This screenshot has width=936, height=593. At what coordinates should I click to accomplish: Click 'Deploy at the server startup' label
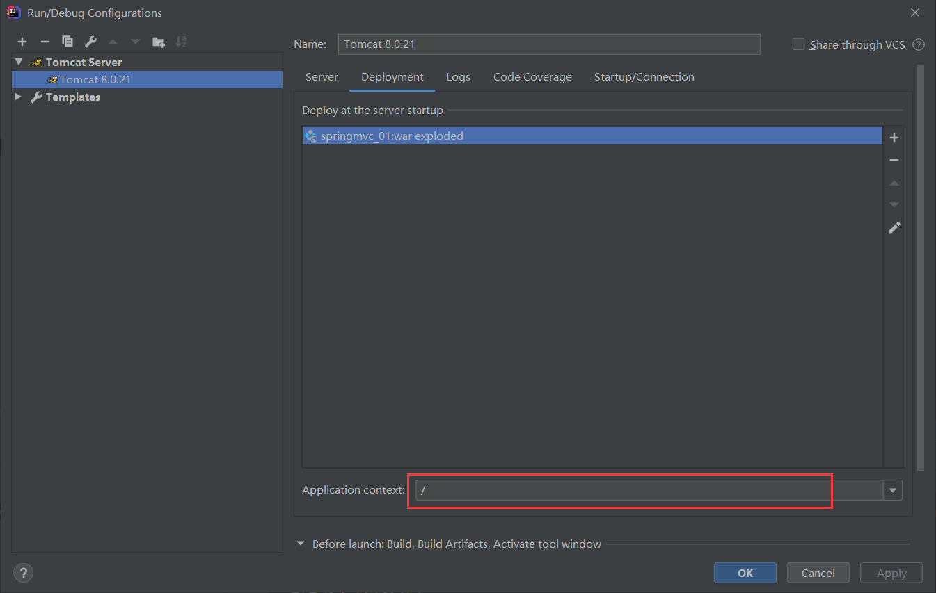pyautogui.click(x=372, y=111)
